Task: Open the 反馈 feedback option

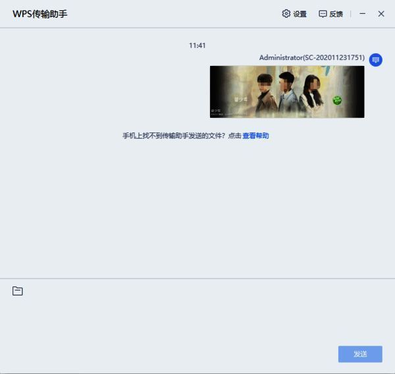Action: point(330,14)
